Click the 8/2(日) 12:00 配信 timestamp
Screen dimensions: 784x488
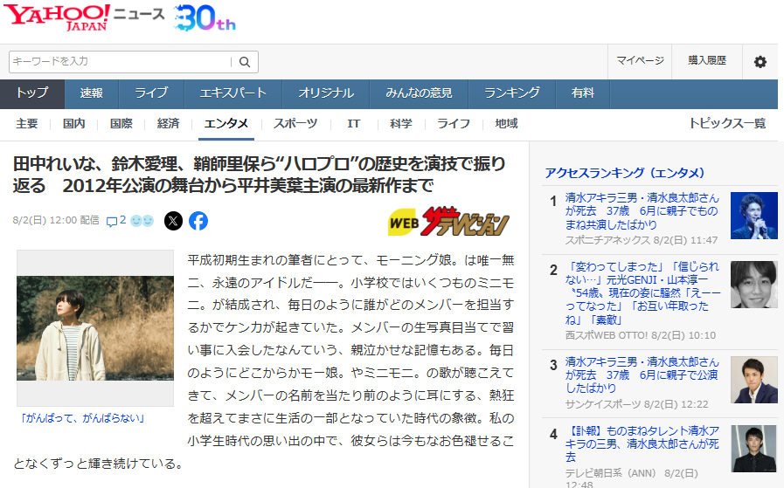(x=56, y=220)
